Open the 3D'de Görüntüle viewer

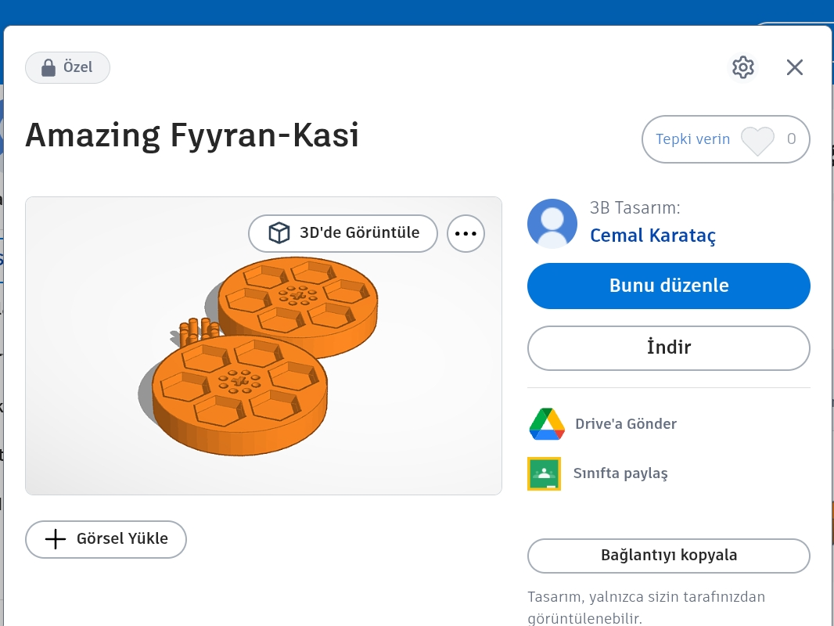click(x=343, y=233)
